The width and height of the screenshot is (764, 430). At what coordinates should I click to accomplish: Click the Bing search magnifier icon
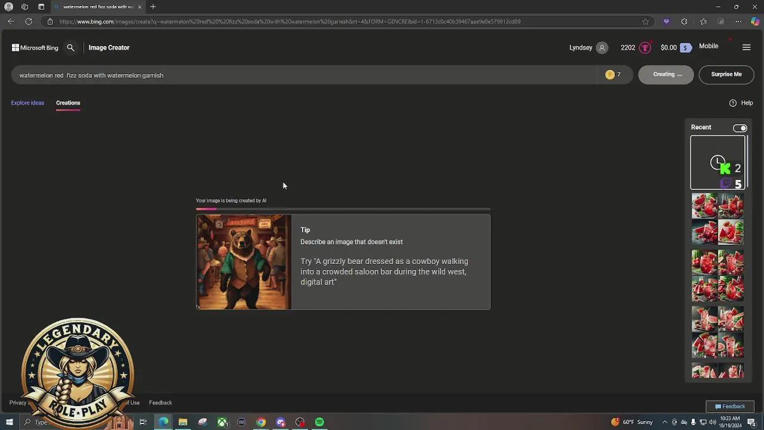click(x=70, y=48)
